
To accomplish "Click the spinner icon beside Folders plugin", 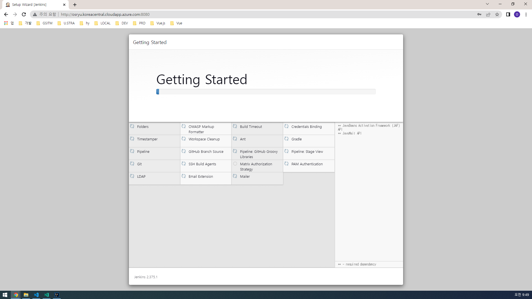I will (132, 126).
